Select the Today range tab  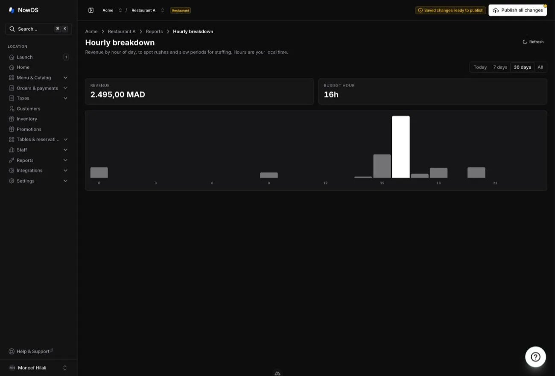coord(480,67)
